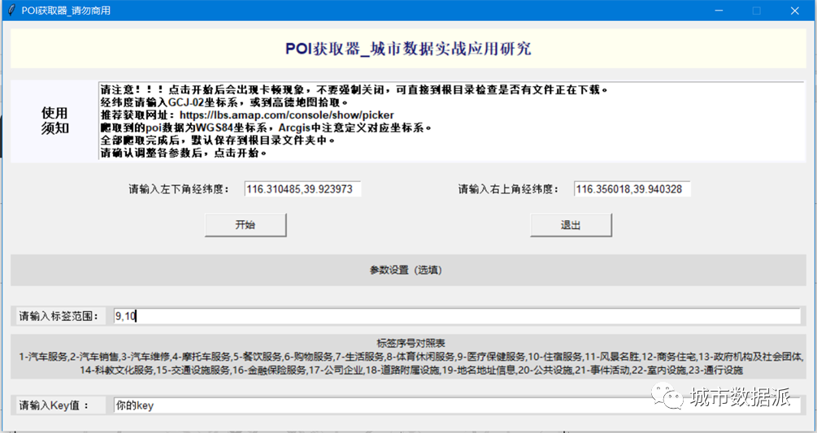This screenshot has width=817, height=433.
Task: Click the tag entry 16-金融保险服务
Action: 269,370
